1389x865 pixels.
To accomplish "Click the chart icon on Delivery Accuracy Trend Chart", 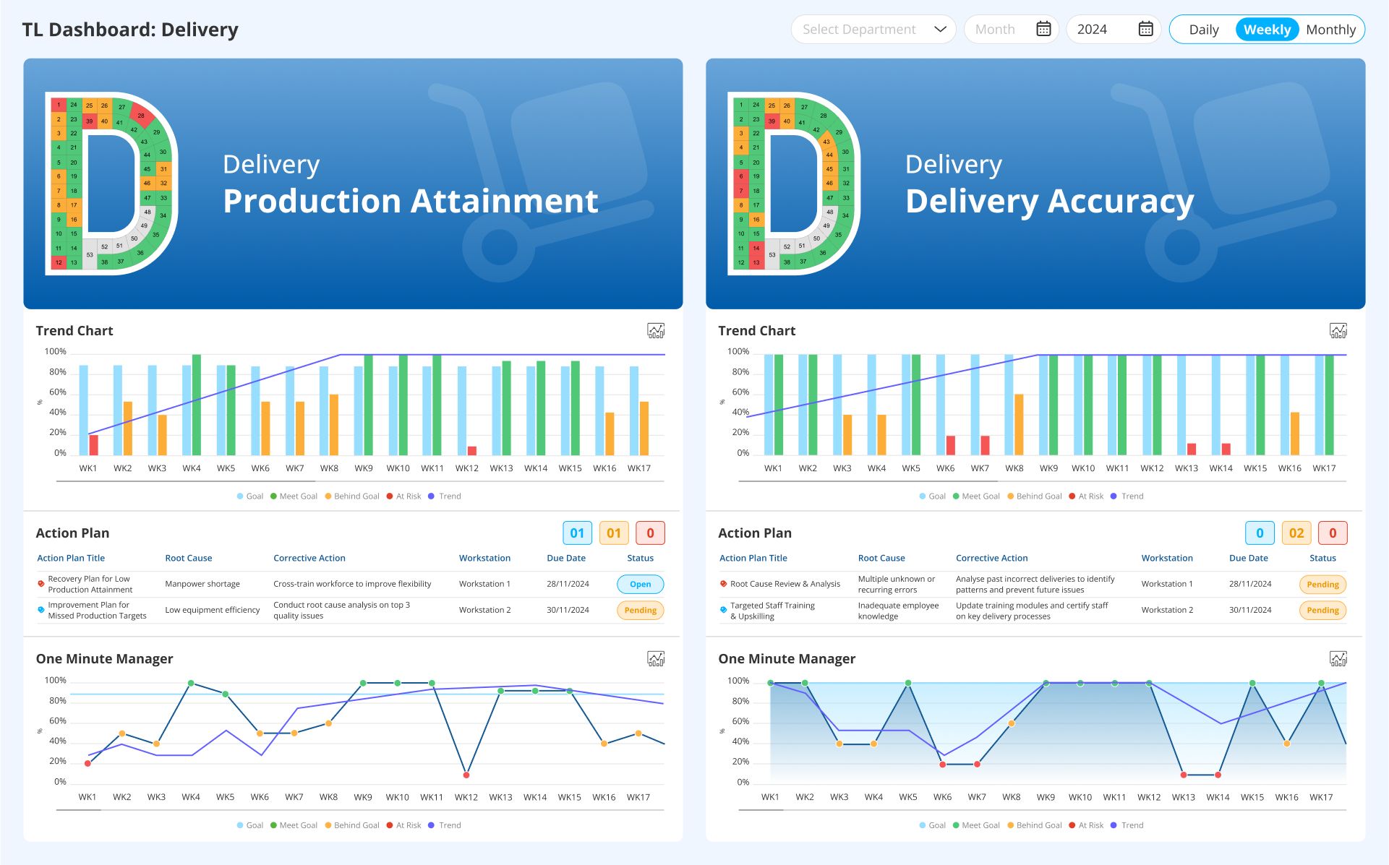I will [x=1338, y=331].
